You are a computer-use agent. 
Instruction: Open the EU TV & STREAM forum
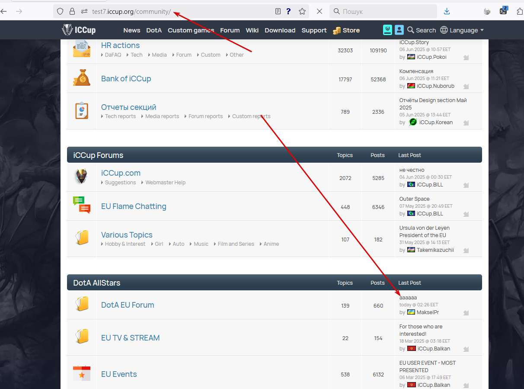[130, 338]
